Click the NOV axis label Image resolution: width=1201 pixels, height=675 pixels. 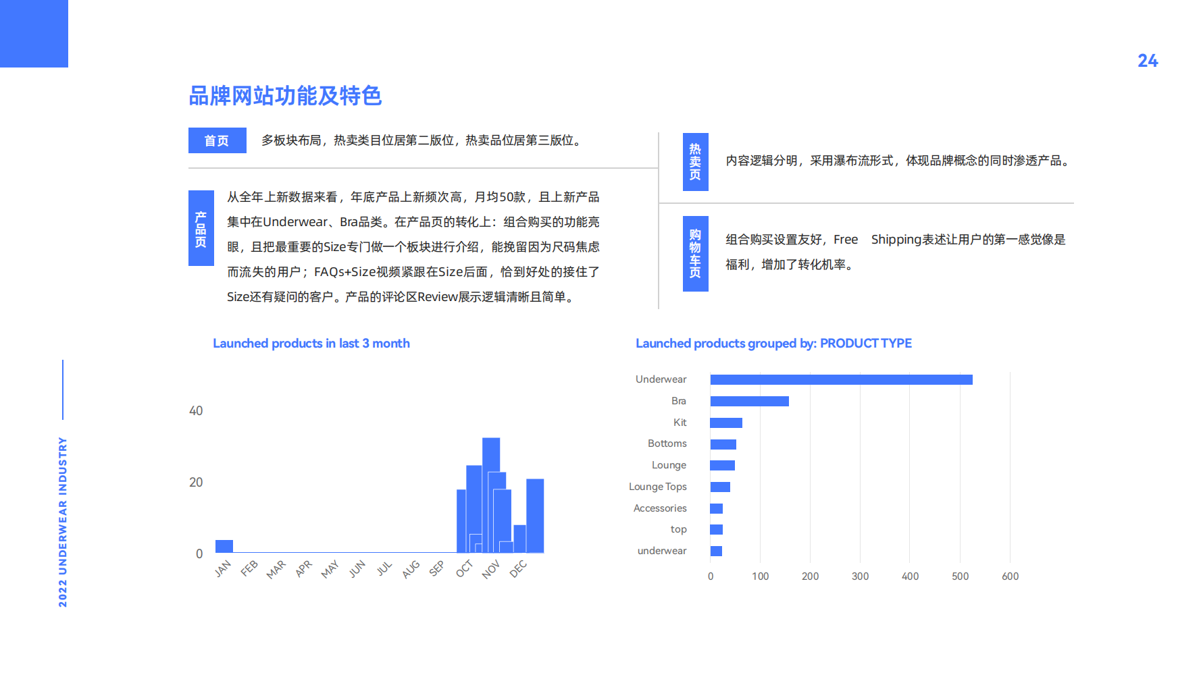coord(491,570)
